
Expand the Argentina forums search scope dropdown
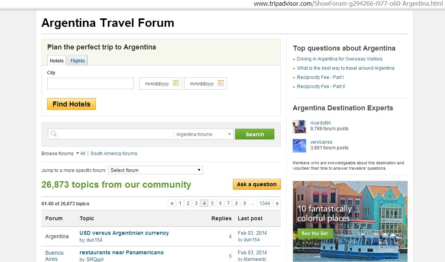point(229,134)
